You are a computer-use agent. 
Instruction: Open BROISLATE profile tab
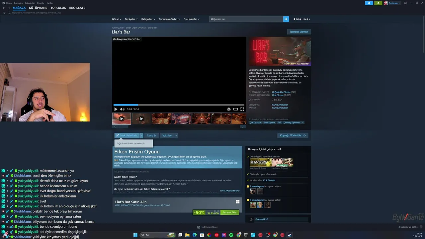(77, 8)
